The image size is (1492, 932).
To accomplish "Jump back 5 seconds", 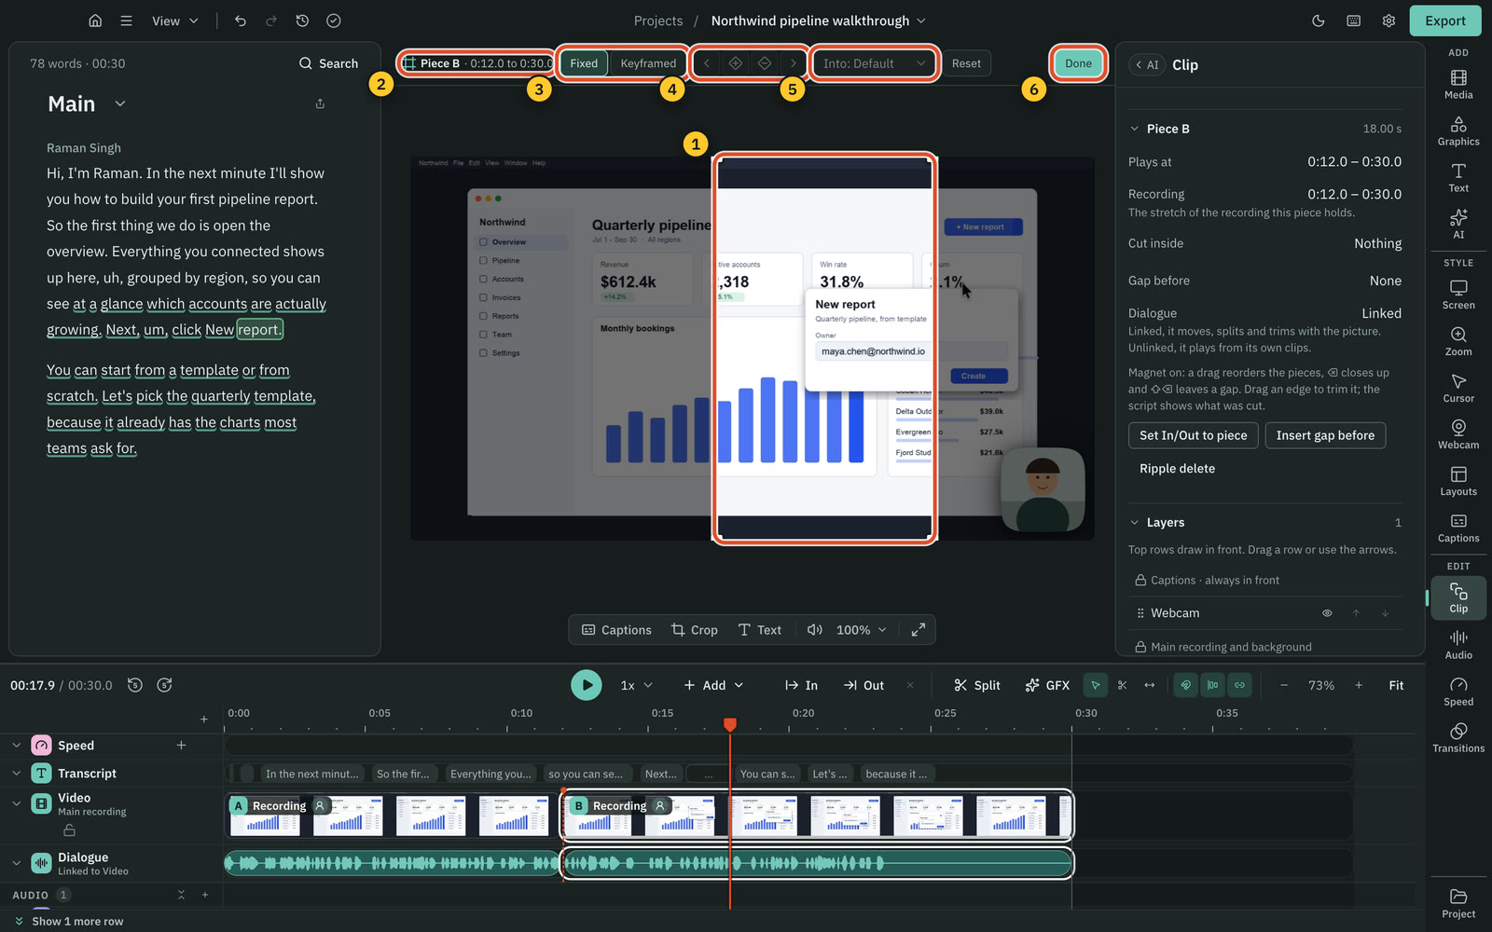I will point(135,685).
